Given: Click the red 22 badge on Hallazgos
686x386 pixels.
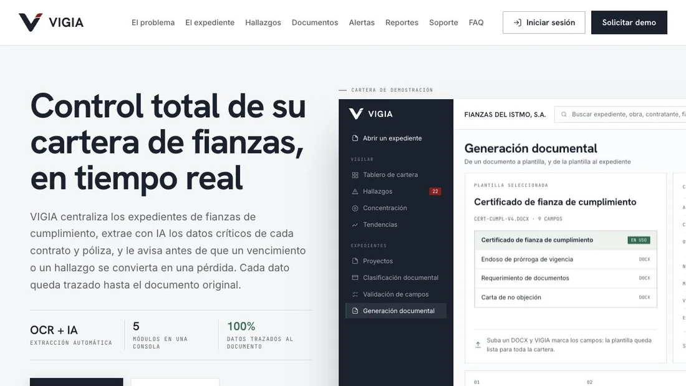Looking at the screenshot, I should click(435, 191).
